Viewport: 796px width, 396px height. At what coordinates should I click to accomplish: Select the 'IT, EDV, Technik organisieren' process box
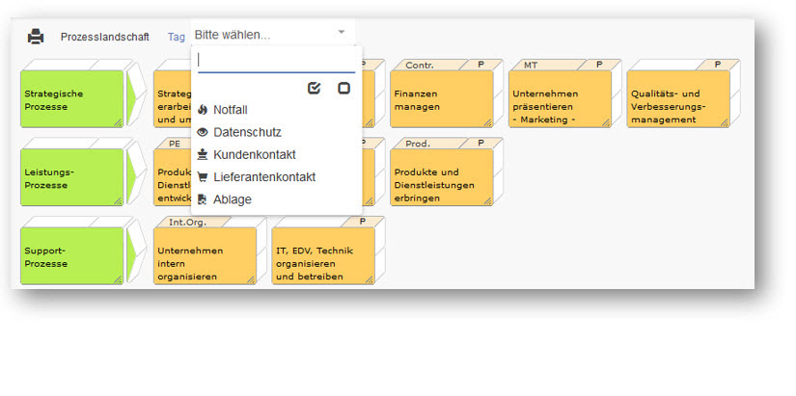[323, 256]
